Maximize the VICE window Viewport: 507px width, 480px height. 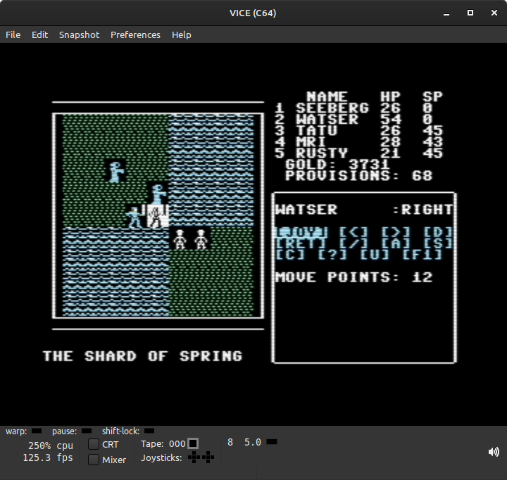[x=470, y=13]
